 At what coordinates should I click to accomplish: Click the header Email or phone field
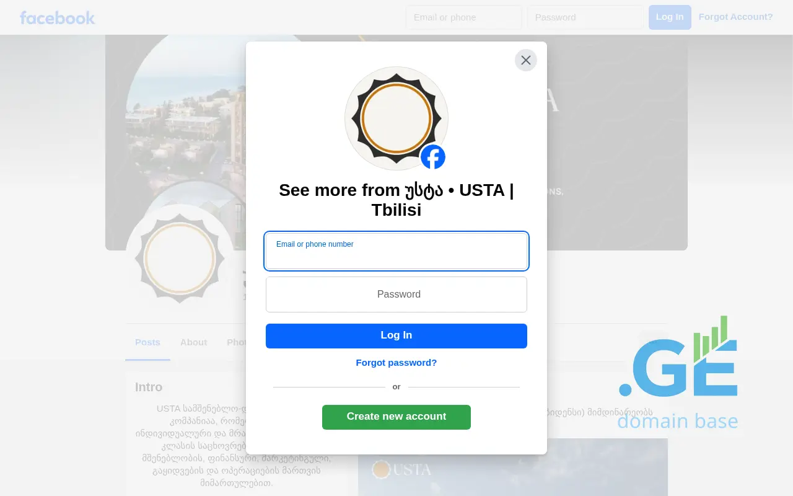[x=464, y=17]
